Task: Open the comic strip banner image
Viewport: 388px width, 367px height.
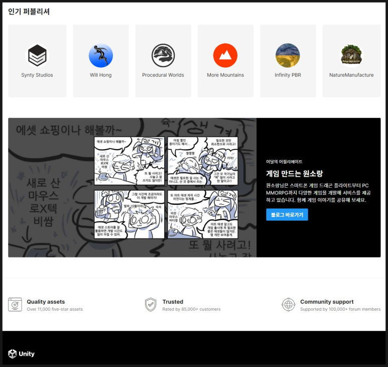Action: coord(133,188)
